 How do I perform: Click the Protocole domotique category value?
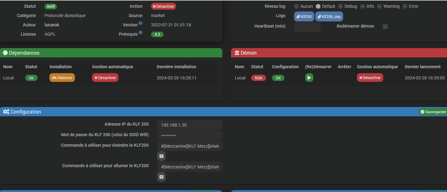(65, 16)
